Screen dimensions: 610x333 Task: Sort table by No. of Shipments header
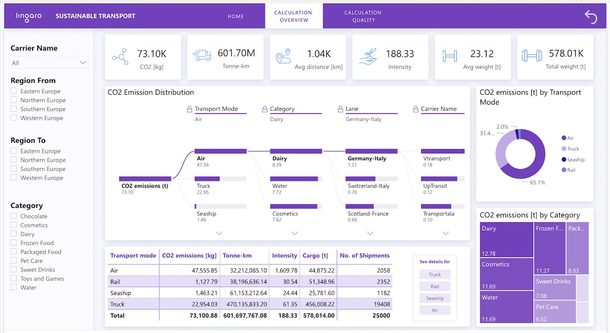pyautogui.click(x=364, y=255)
